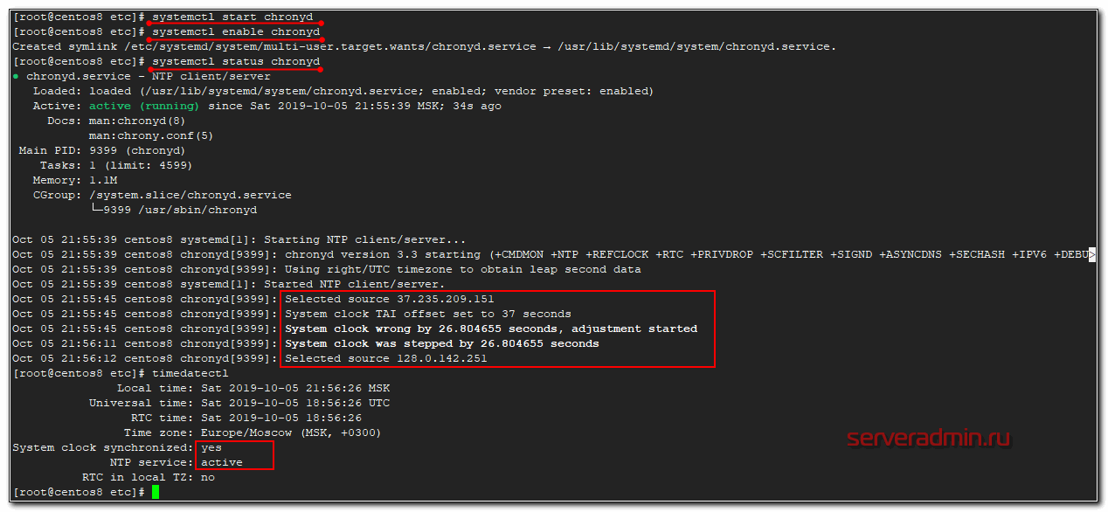Click the 'systemctl enable chronyd' command
This screenshot has width=1108, height=512.
tap(235, 32)
